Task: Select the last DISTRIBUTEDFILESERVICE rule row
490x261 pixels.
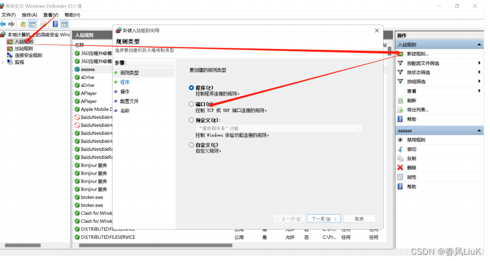Action: (230, 237)
